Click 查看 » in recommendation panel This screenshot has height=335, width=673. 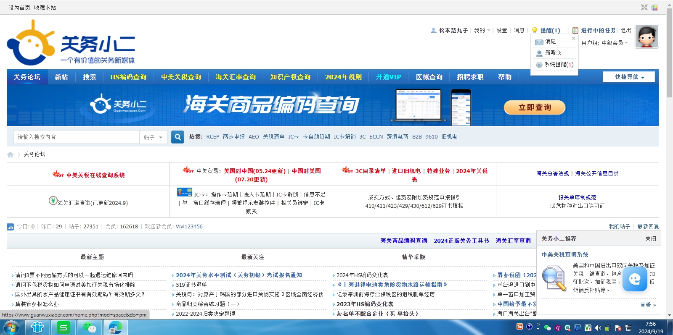[648, 305]
